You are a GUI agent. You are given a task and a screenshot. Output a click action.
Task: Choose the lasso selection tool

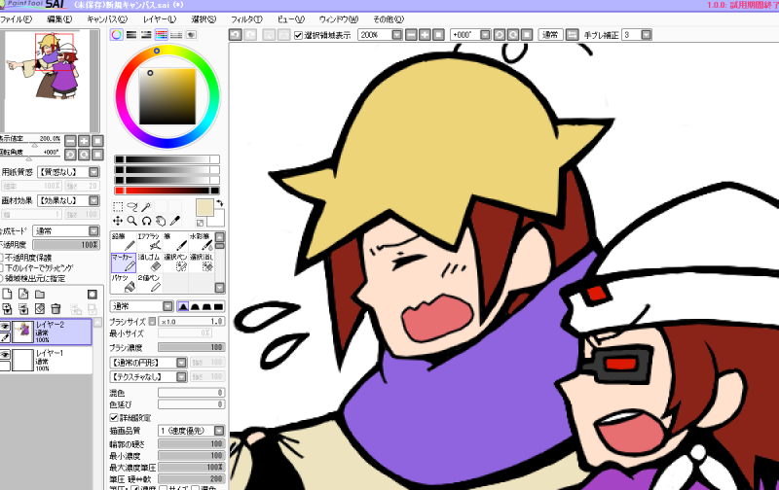click(x=132, y=206)
